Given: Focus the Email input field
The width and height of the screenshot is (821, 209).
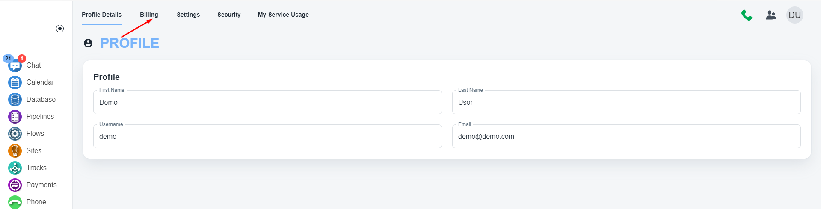Looking at the screenshot, I should click(x=626, y=137).
